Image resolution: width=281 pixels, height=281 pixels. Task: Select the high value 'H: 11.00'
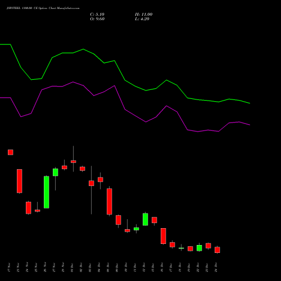[144, 15]
